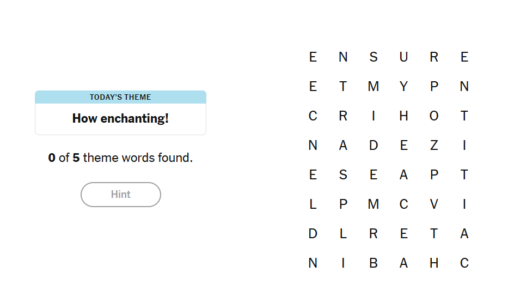Select the letter U in the grid
Image resolution: width=508 pixels, height=302 pixels.
click(403, 57)
